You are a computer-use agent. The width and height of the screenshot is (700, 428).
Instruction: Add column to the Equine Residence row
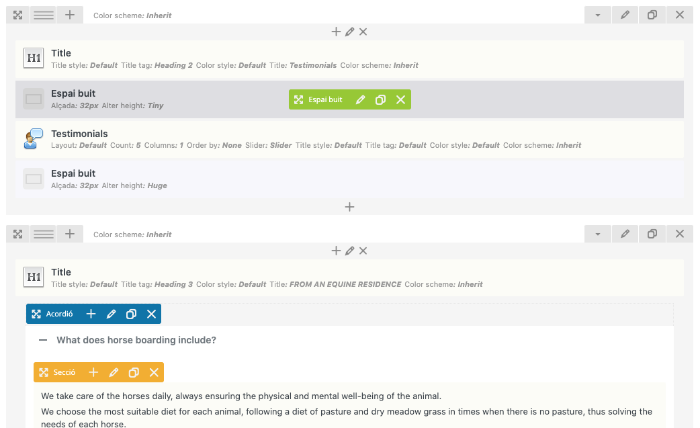(69, 234)
